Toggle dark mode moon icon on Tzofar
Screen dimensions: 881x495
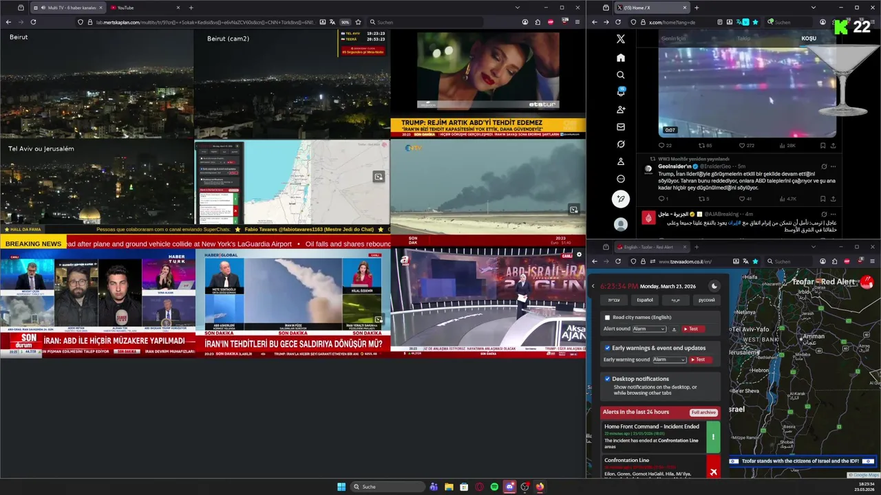click(714, 286)
